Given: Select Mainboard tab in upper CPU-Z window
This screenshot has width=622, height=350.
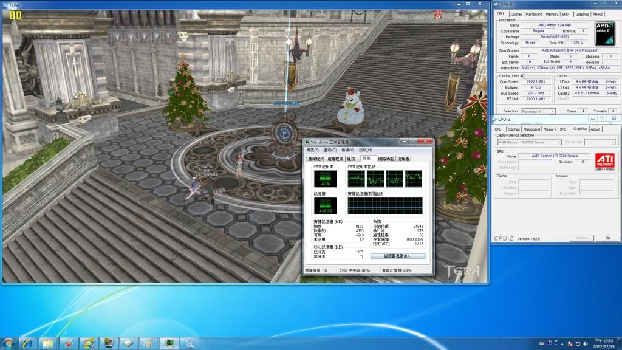Looking at the screenshot, I should pyautogui.click(x=533, y=15).
